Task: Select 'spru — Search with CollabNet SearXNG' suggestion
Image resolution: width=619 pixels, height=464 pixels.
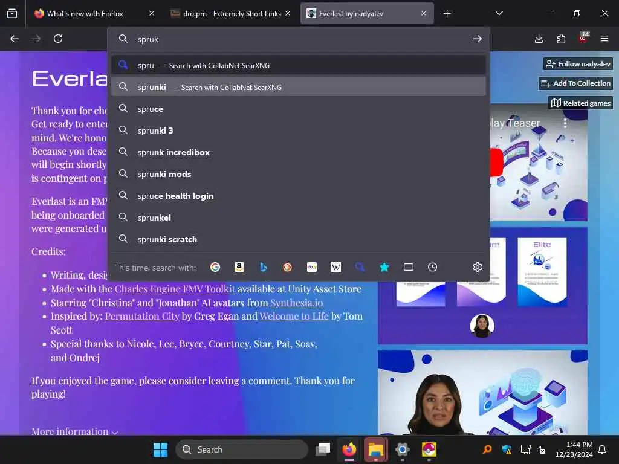Action: [x=299, y=65]
